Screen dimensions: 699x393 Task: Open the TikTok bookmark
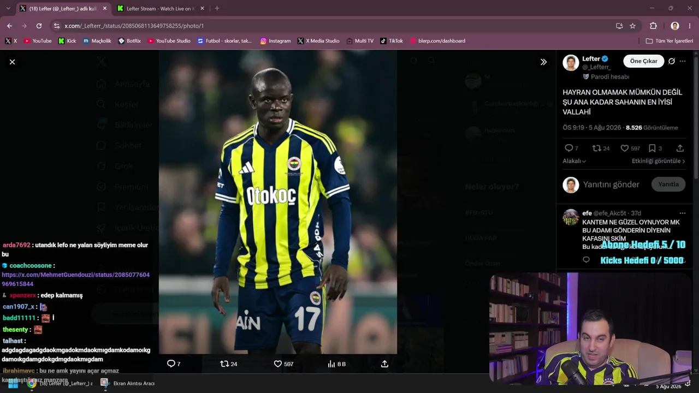[392, 41]
